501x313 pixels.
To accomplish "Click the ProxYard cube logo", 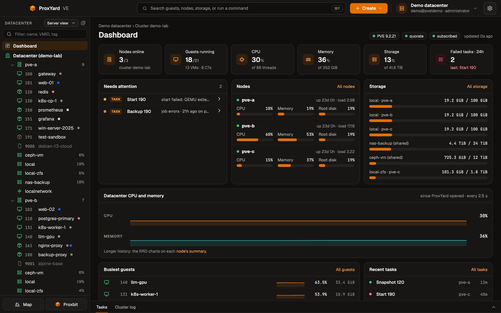I will 33,8.
